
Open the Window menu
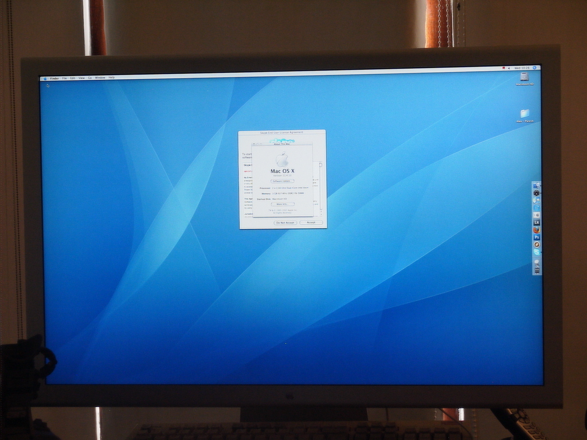tap(100, 78)
